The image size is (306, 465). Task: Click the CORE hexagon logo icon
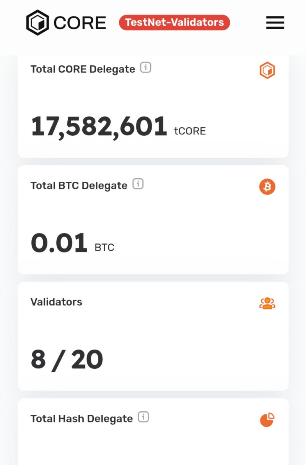click(x=37, y=23)
